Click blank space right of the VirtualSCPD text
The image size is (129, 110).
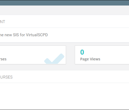pyautogui.click(x=88, y=35)
